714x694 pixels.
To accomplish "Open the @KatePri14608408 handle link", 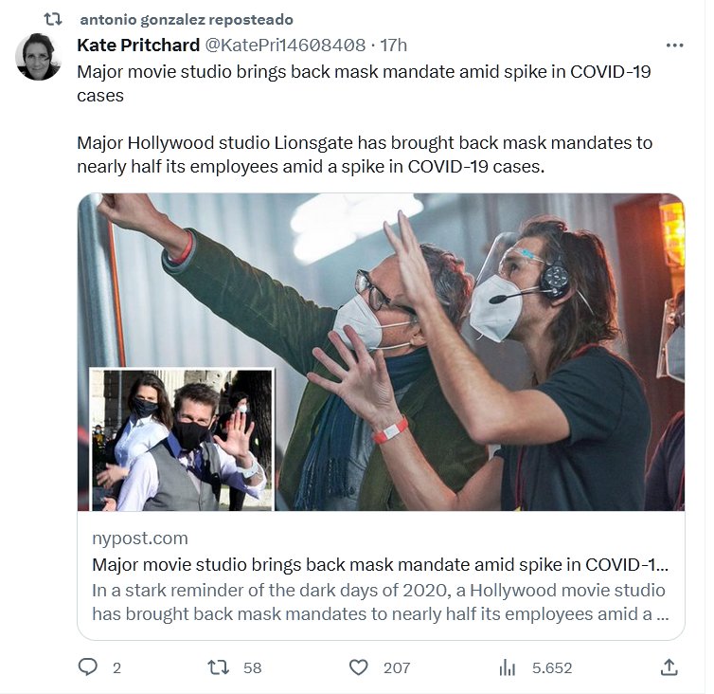I will tap(285, 45).
